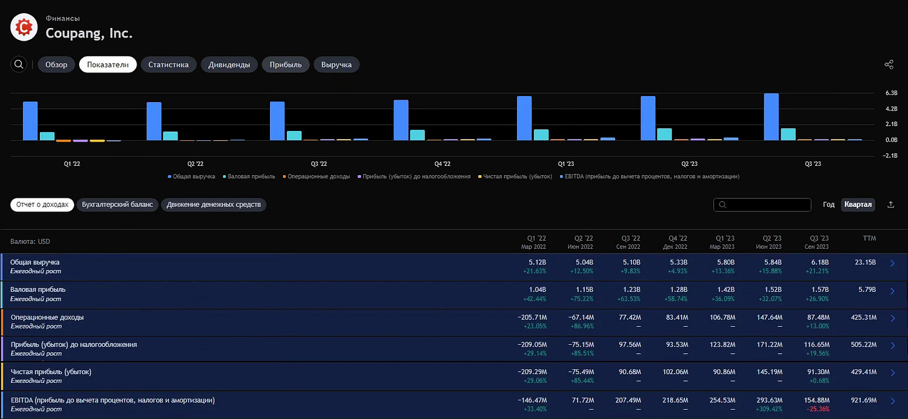Click the Q3 '23 Сен 2023 column header

point(816,242)
